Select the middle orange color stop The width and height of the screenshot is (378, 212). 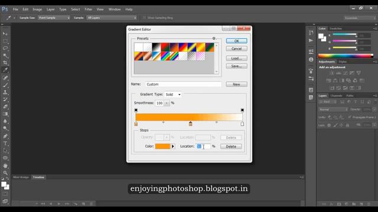[190, 124]
